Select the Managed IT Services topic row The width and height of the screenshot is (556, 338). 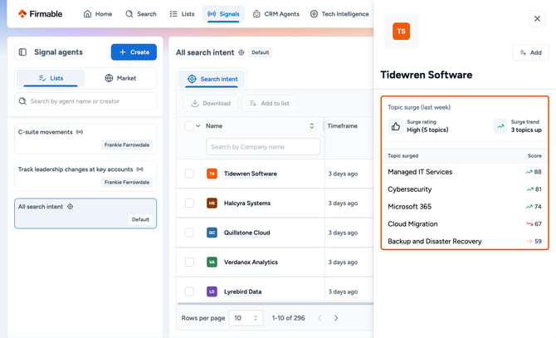pos(465,172)
